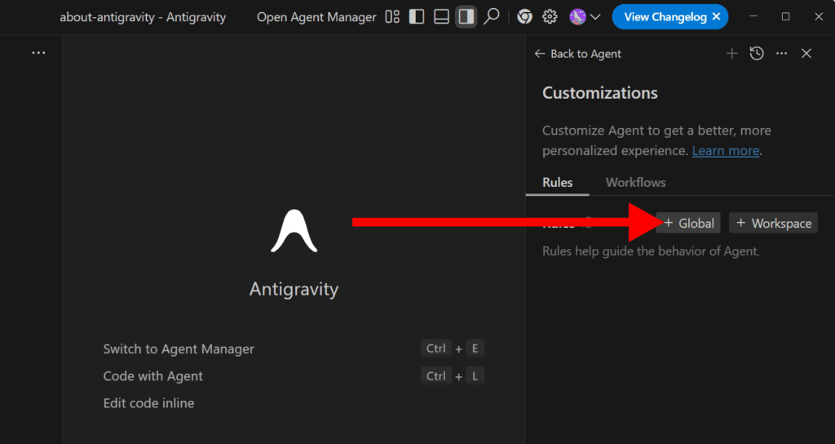Viewport: 835px width, 444px height.
Task: Go back using Back to Agent
Action: (577, 54)
